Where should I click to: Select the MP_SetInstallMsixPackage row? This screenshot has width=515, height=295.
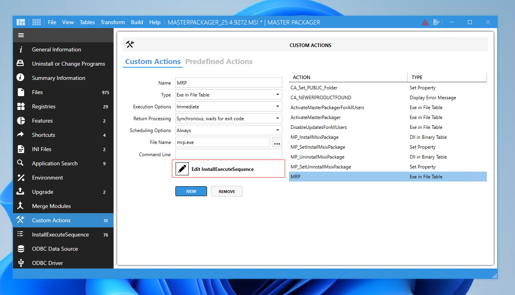(388, 147)
